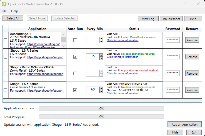Enable Auto-Run for Shogo - Demo X-Series 230214
The height and width of the screenshot is (136, 205).
click(x=75, y=74)
